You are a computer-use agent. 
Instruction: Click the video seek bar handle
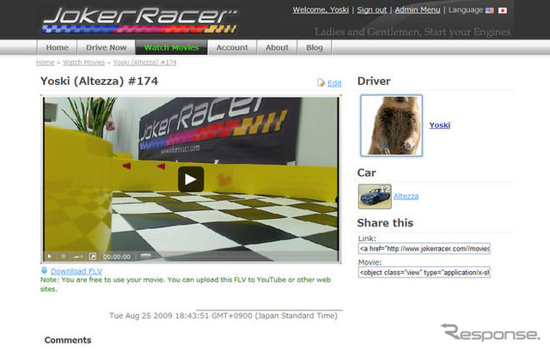tap(145, 256)
